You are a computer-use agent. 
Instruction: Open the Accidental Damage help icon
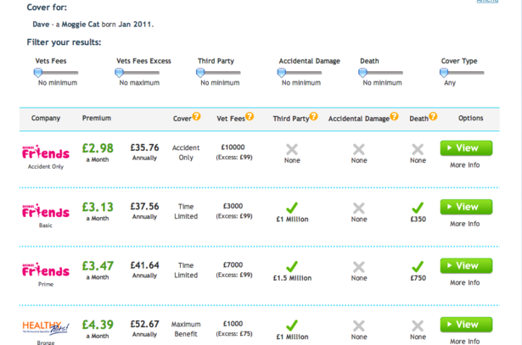coord(394,116)
